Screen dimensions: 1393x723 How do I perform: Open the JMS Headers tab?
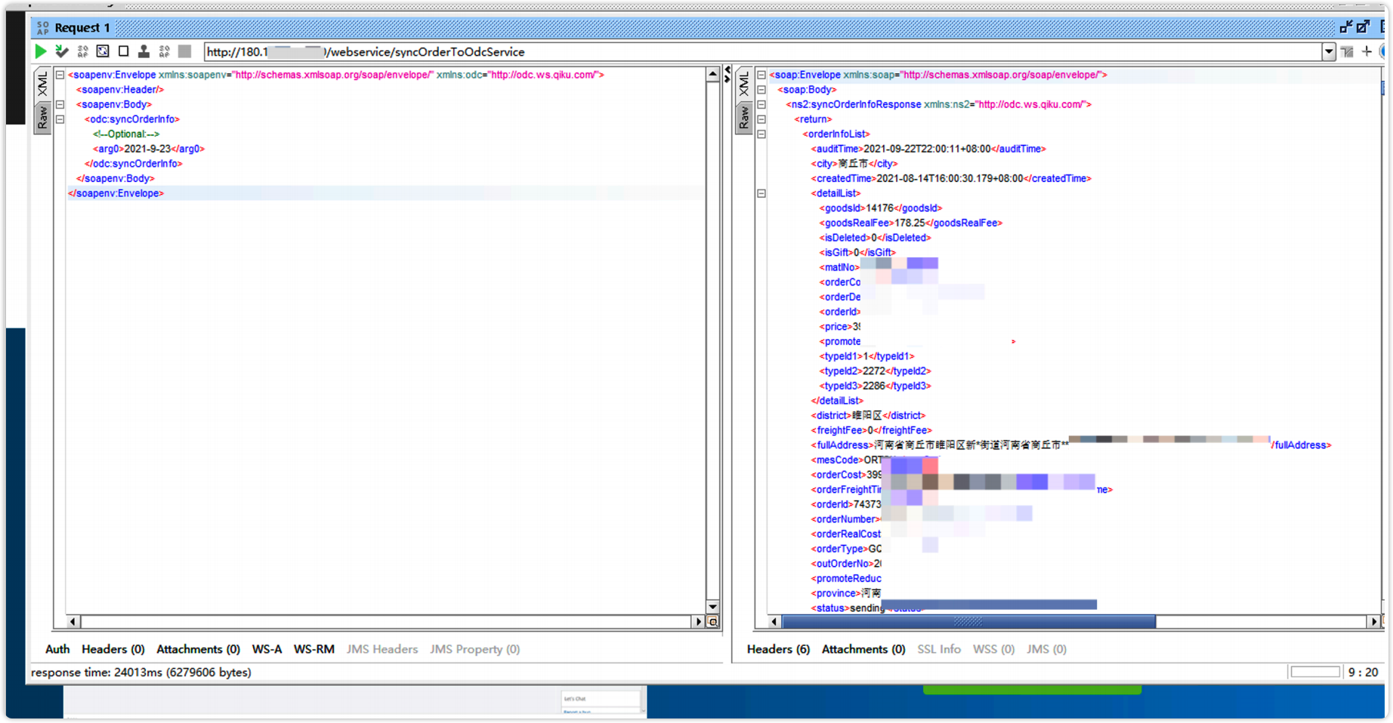tap(382, 649)
